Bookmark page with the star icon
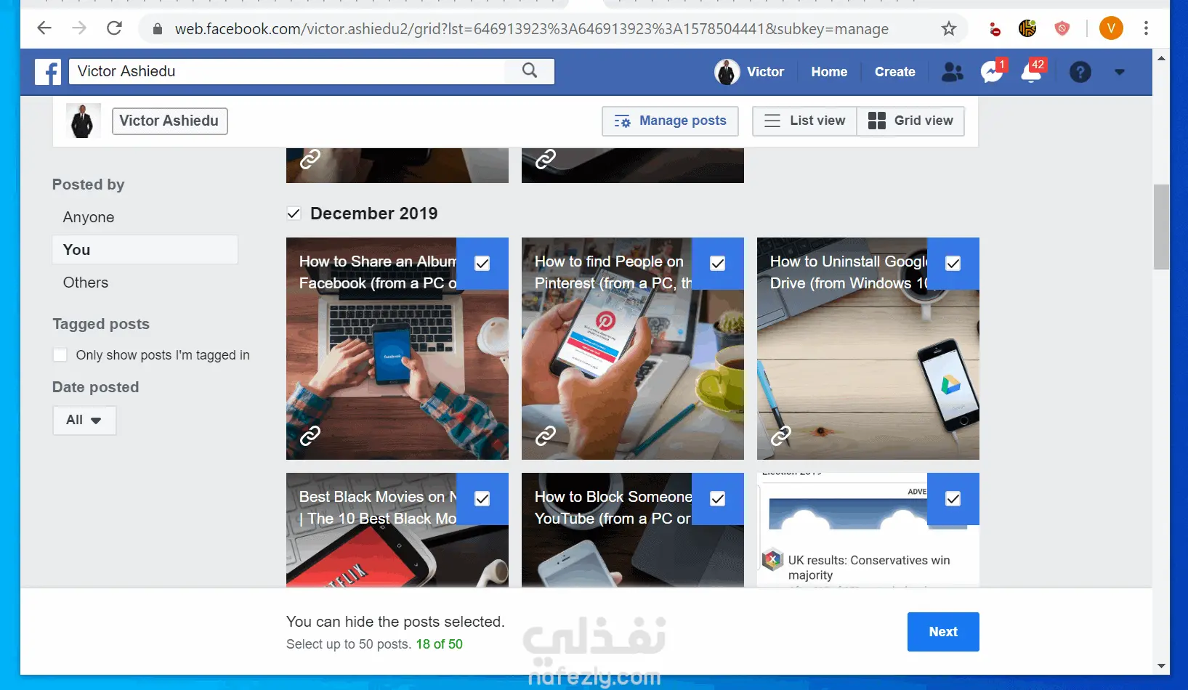This screenshot has width=1188, height=690. pyautogui.click(x=949, y=28)
